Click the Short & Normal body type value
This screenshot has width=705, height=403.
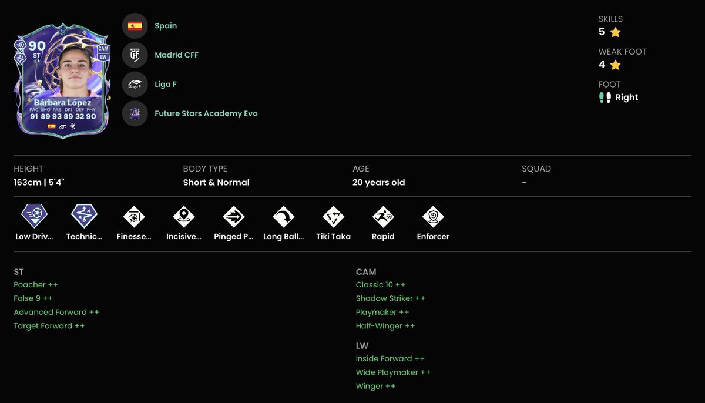point(216,182)
